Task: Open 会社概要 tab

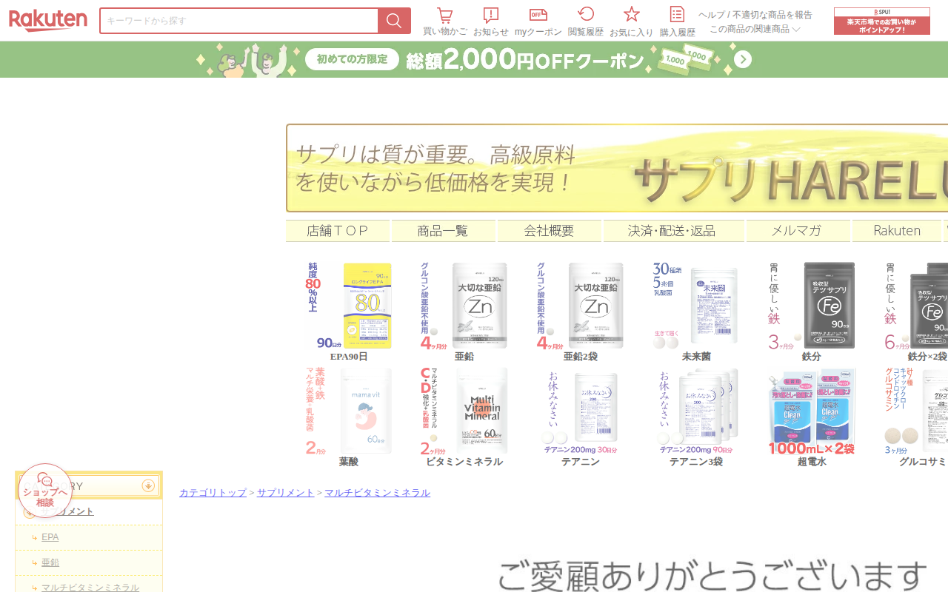Action: click(x=549, y=231)
